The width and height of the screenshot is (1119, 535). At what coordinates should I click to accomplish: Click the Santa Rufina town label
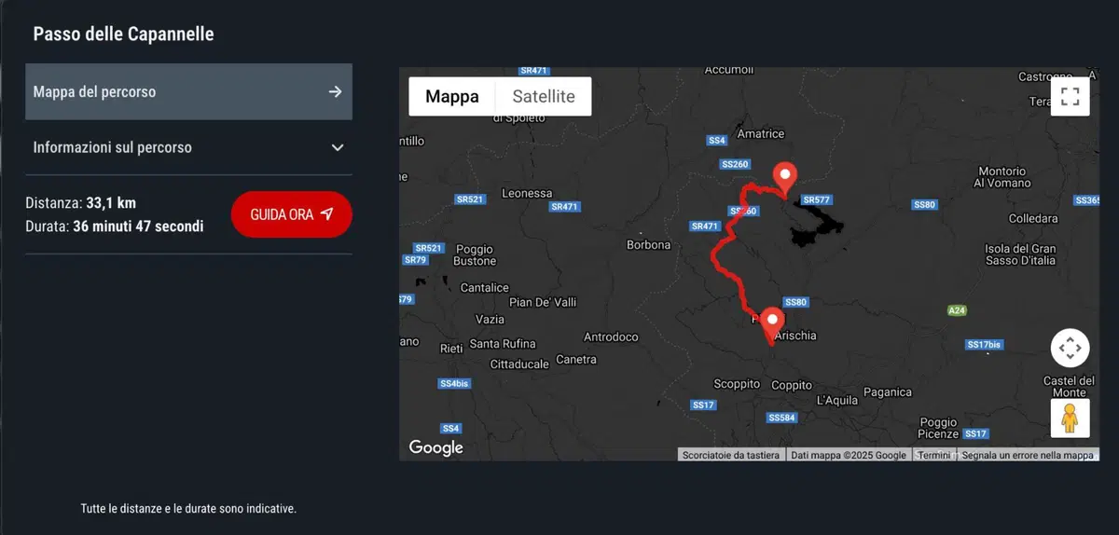[x=503, y=344]
